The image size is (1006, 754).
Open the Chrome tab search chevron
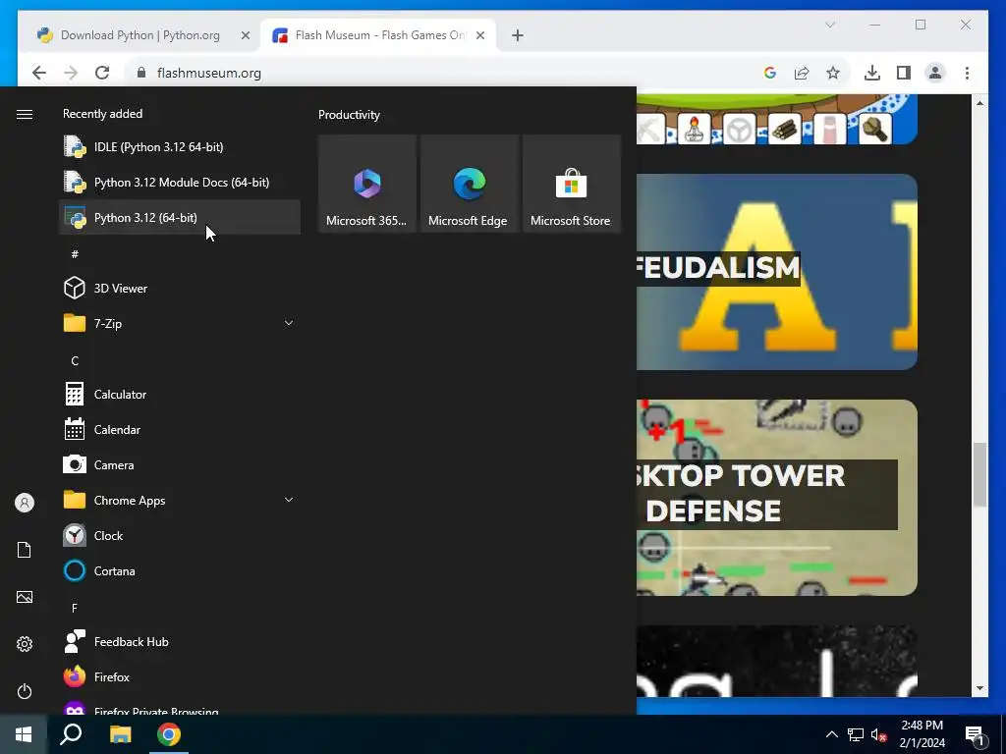coord(829,25)
